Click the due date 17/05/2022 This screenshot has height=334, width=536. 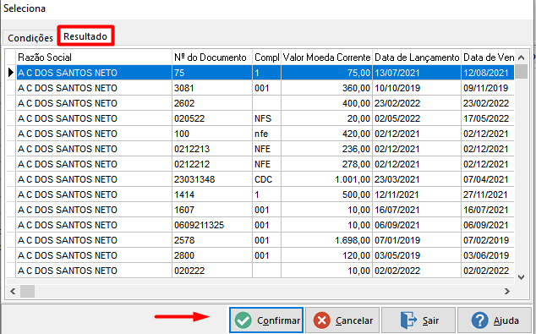488,118
